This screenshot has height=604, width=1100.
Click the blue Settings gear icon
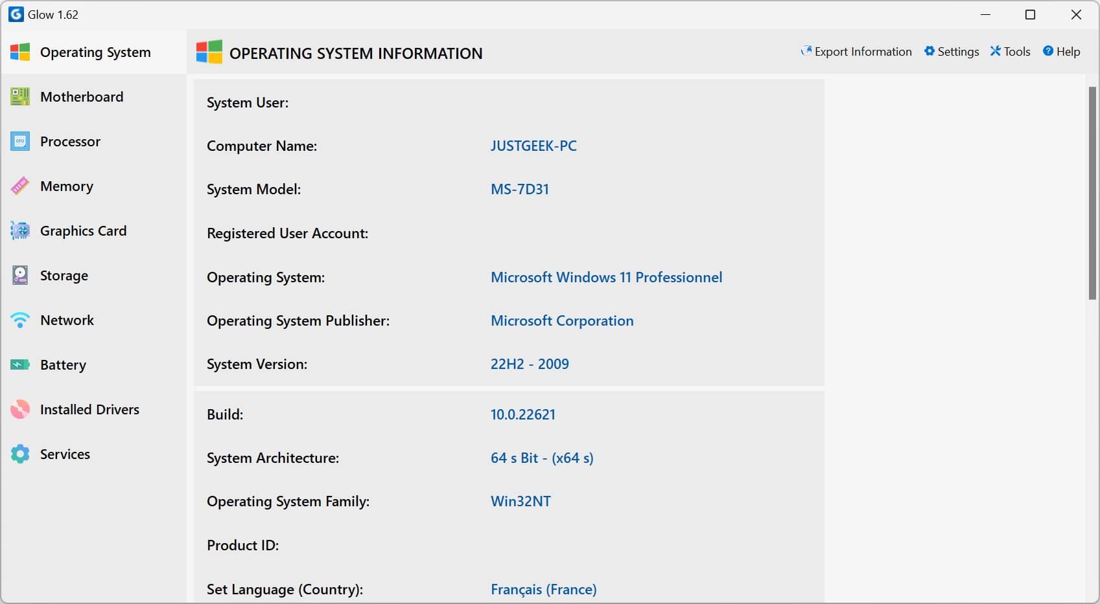[930, 51]
